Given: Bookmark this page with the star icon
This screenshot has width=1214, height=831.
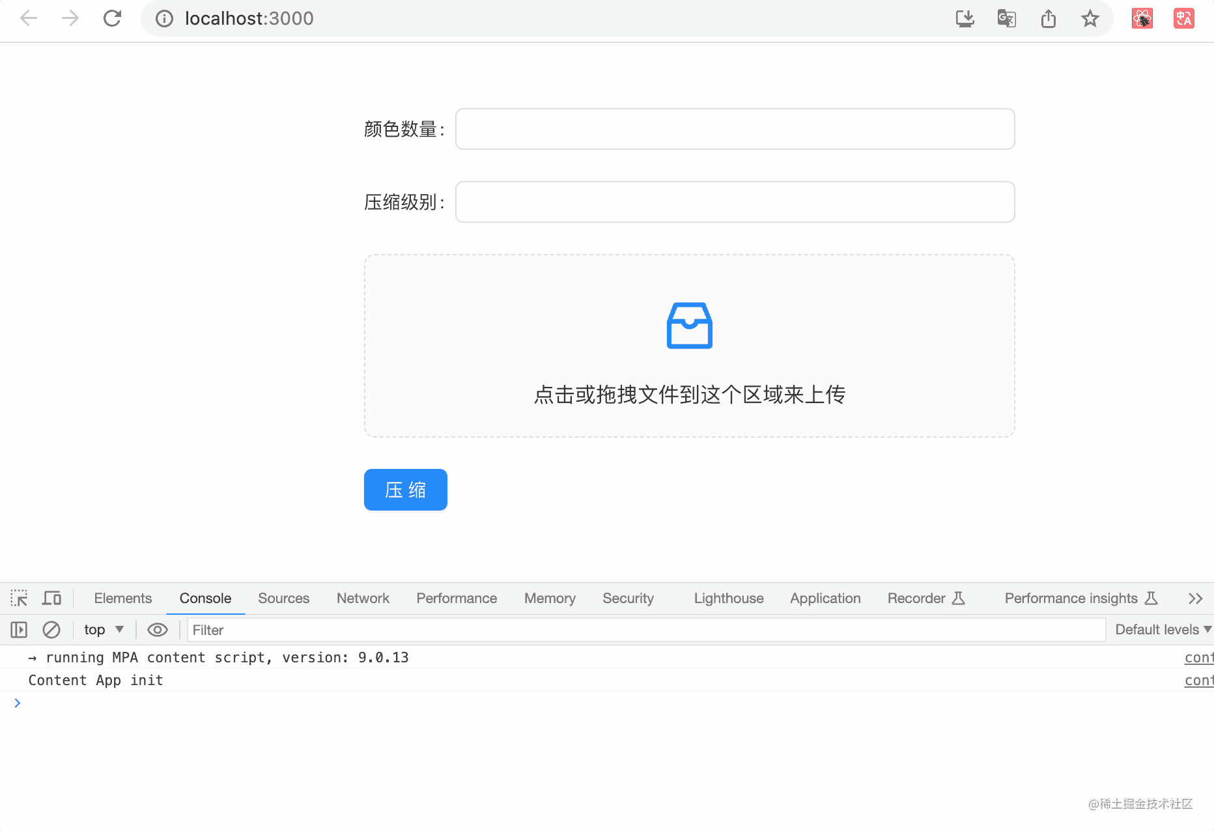Looking at the screenshot, I should [1090, 18].
